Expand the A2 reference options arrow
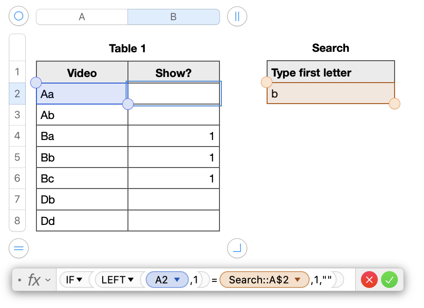This screenshot has width=424, height=308. coord(177,280)
